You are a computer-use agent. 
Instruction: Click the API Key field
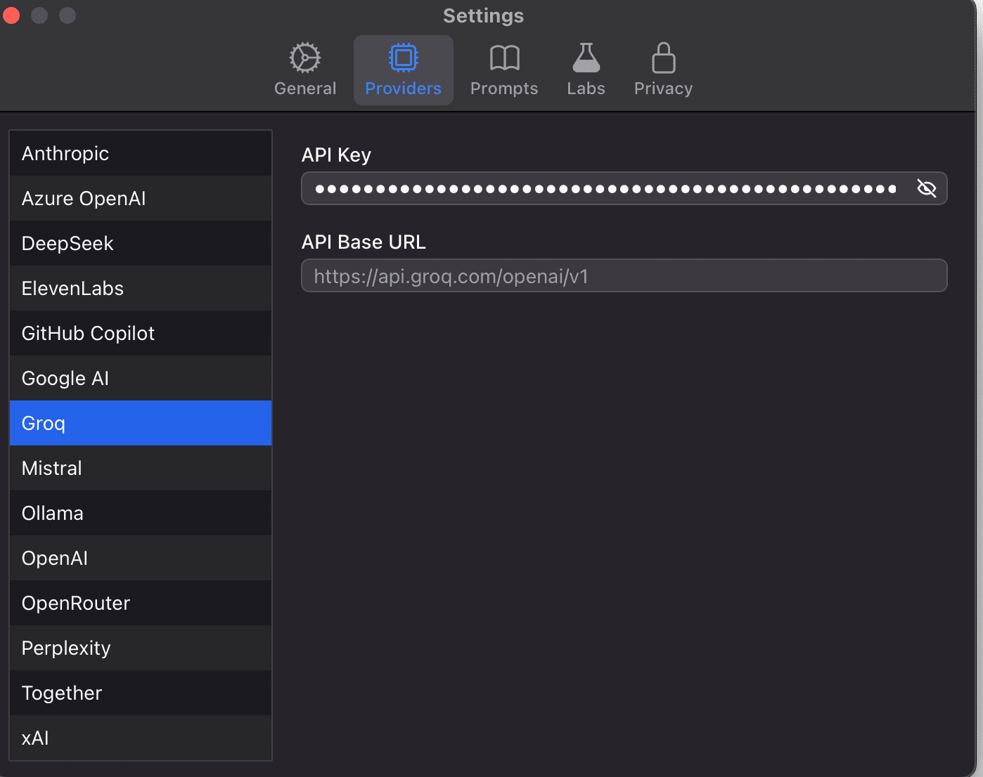tap(624, 188)
